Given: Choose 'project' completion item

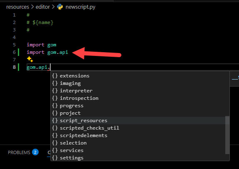Looking at the screenshot, I should click(x=140, y=113).
